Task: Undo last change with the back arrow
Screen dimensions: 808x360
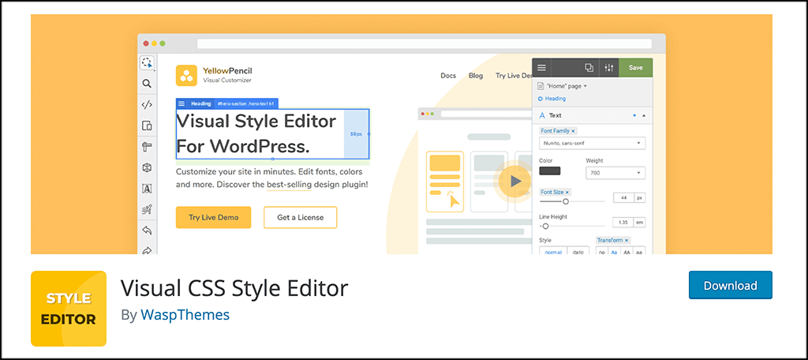Action: [x=147, y=230]
